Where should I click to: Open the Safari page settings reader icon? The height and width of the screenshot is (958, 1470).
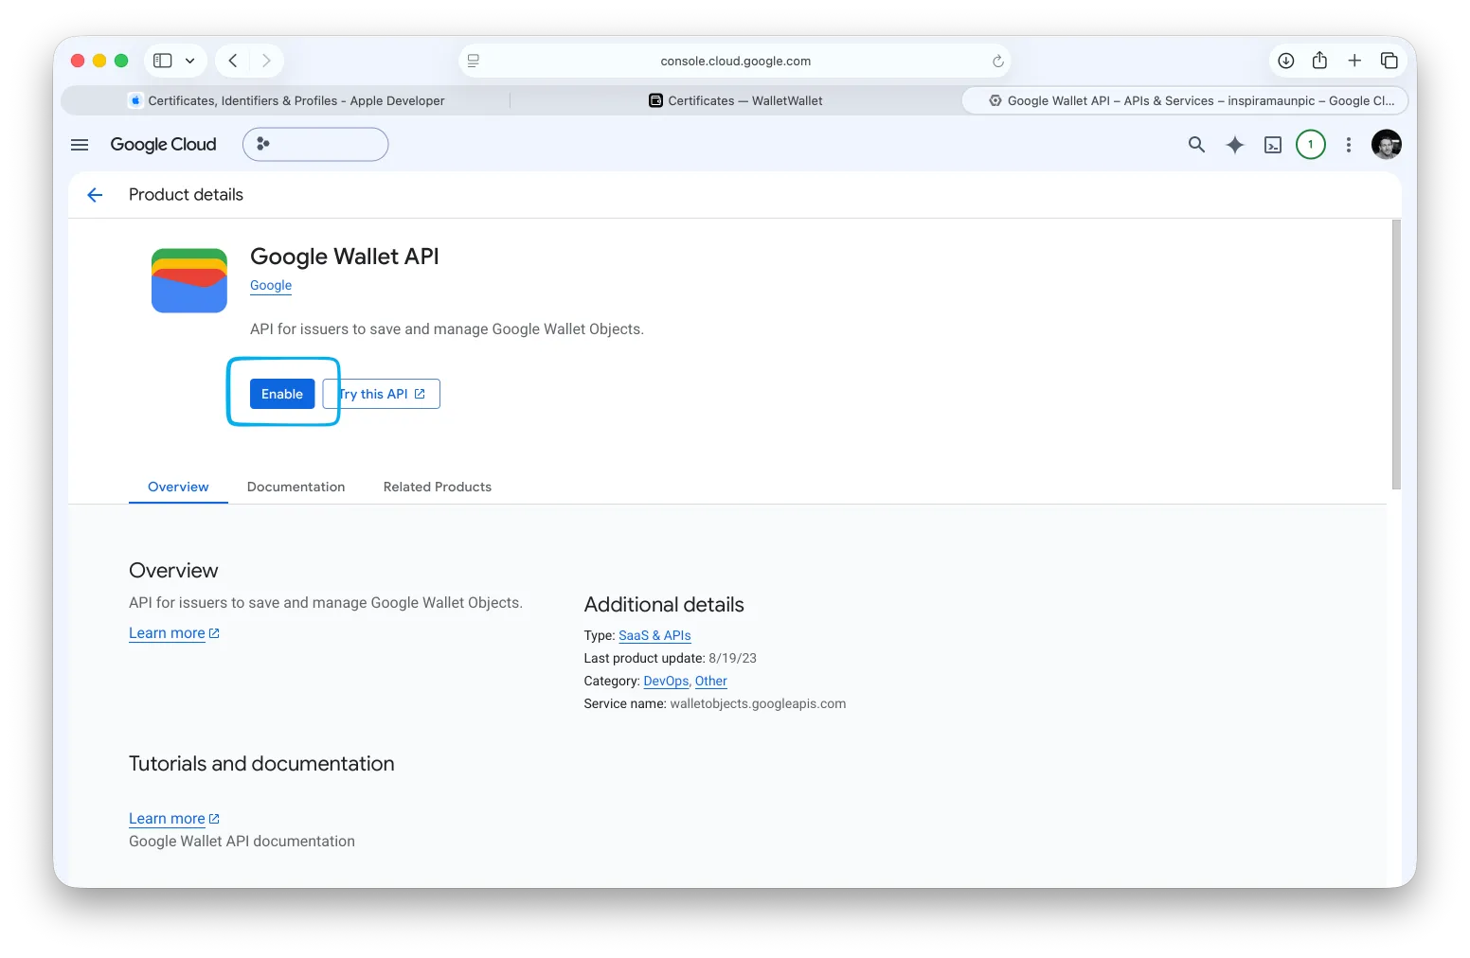coord(474,61)
